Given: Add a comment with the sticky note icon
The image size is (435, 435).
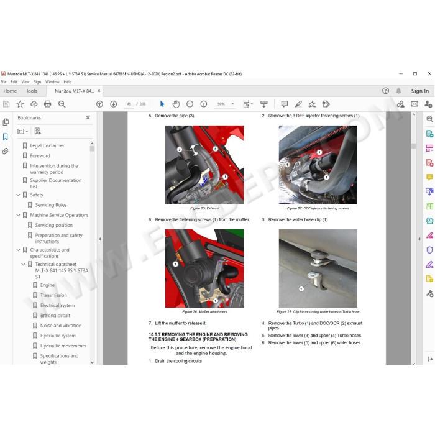Looking at the screenshot, I should point(285,104).
